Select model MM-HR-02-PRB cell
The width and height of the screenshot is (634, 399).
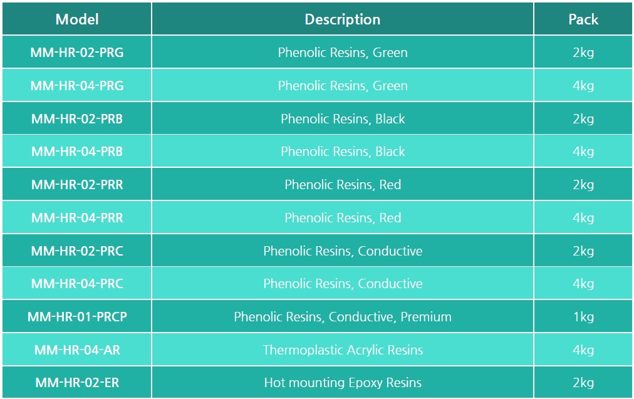click(77, 118)
